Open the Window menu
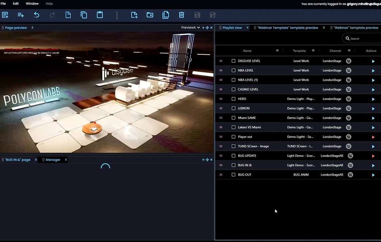Image resolution: width=381 pixels, height=242 pixels. (x=32, y=4)
